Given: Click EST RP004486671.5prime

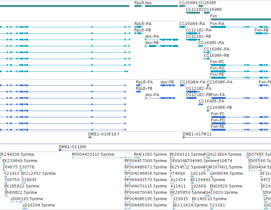Looking at the screenshot, I should [146, 167].
